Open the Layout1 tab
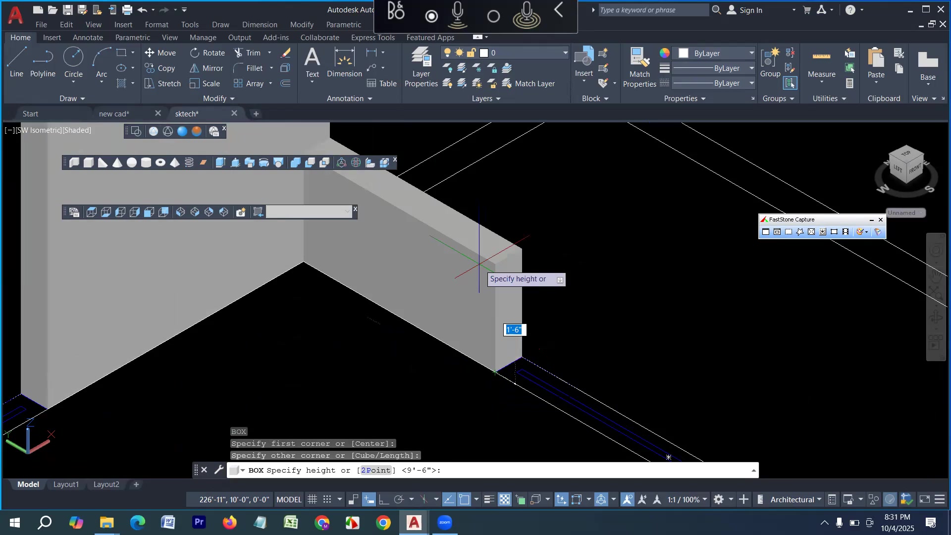951x535 pixels. tap(66, 484)
